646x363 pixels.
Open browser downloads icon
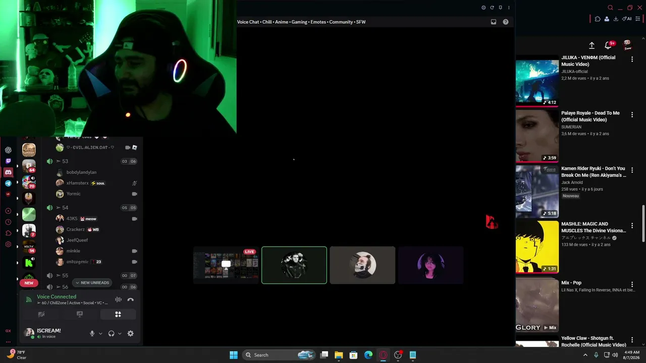pos(616,19)
